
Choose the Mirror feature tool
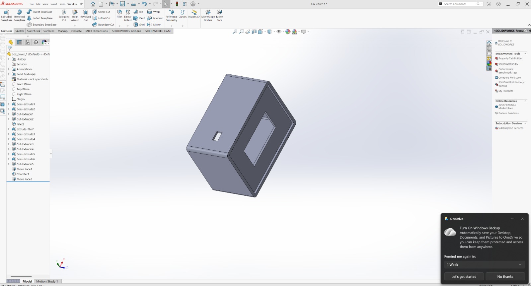click(x=154, y=25)
